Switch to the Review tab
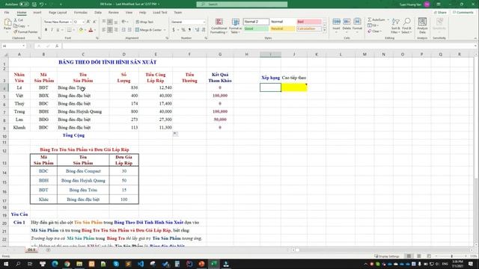Image resolution: width=479 pixels, height=269 pixels. click(x=113, y=13)
